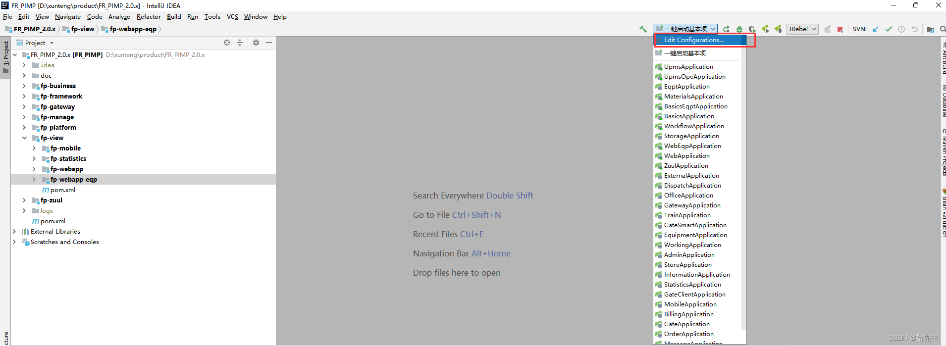Open the Project panel settings gear
Screen dimensions: 946x346
(256, 43)
